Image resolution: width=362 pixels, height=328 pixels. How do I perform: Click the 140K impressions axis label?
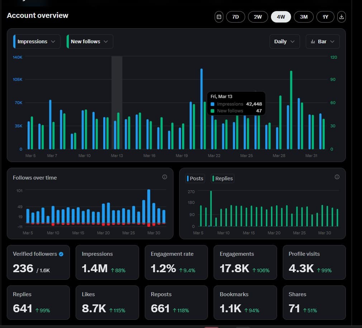[x=18, y=57]
